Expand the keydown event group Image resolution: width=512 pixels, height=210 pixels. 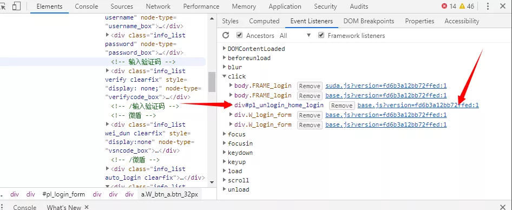(224, 152)
